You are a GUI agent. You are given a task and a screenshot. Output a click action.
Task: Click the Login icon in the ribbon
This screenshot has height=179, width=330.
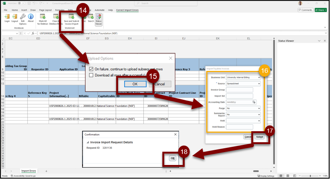[7, 18]
